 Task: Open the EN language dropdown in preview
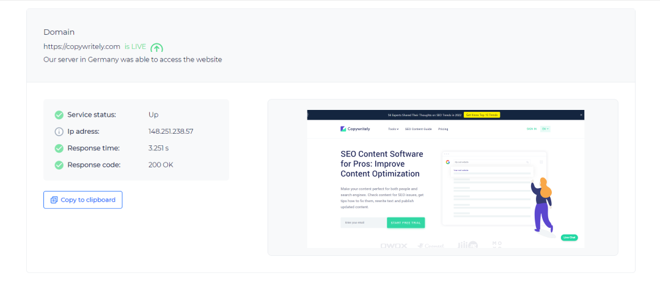546,129
